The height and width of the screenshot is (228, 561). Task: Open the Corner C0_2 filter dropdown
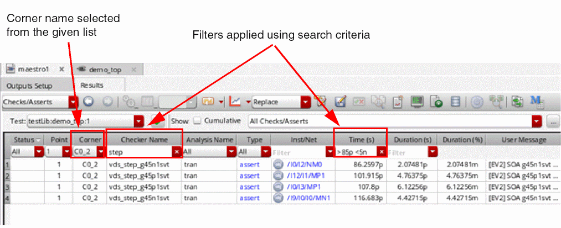coord(101,152)
